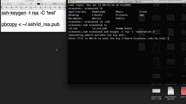The height and width of the screenshot is (104, 186).
Task: Toggle bold formatting in TextEdit
Action: 46,4
